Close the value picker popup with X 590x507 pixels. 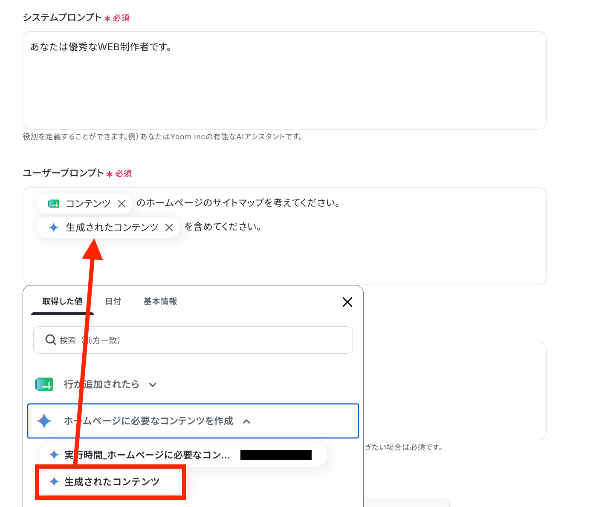(347, 302)
